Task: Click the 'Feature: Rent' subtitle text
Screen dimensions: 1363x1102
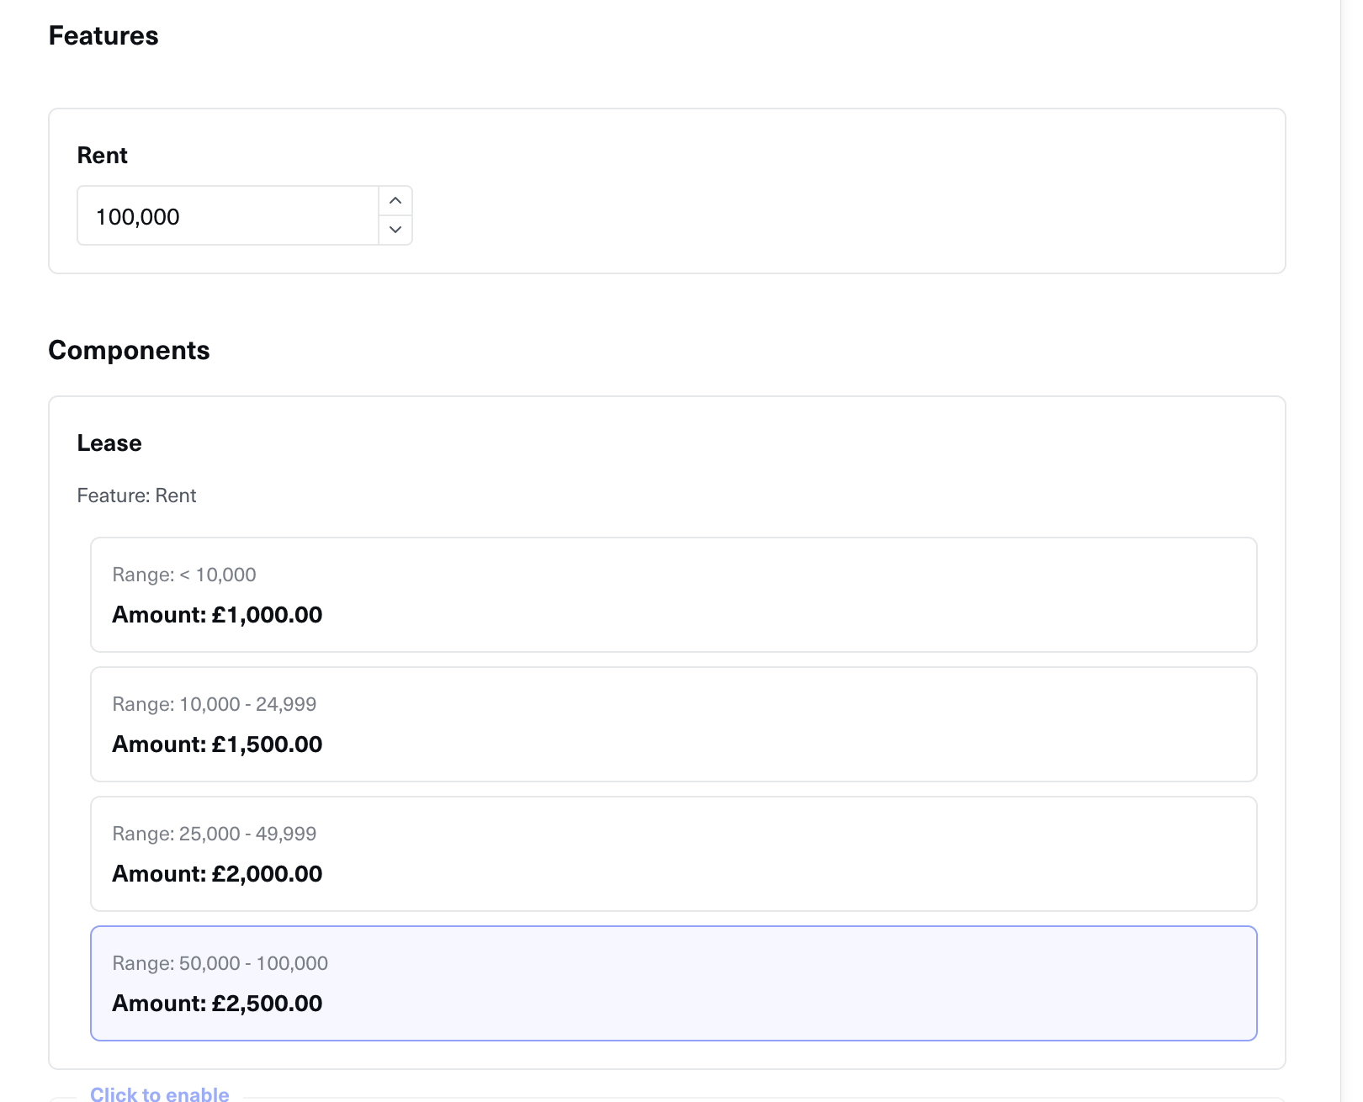Action: pos(136,495)
